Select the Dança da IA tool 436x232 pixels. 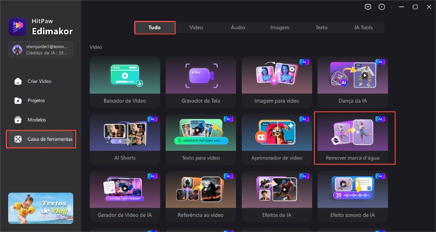click(352, 81)
